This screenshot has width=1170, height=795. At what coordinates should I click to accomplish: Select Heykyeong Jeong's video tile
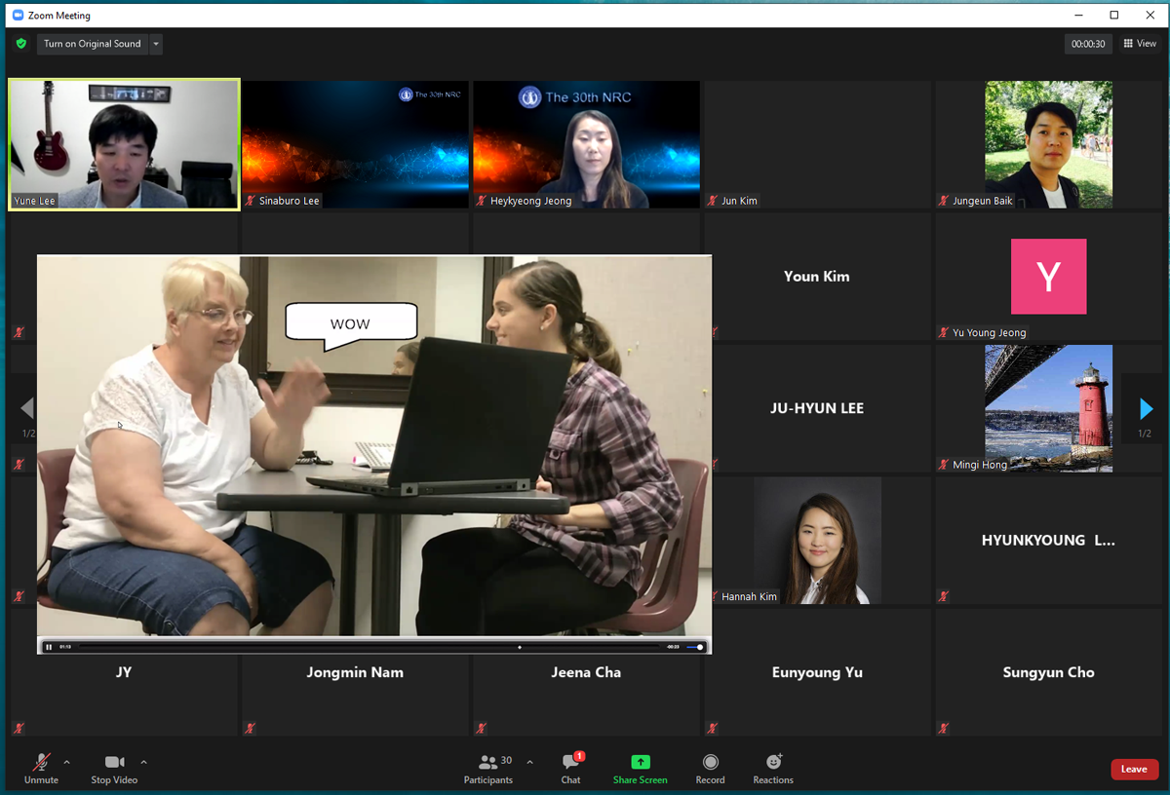tap(586, 144)
